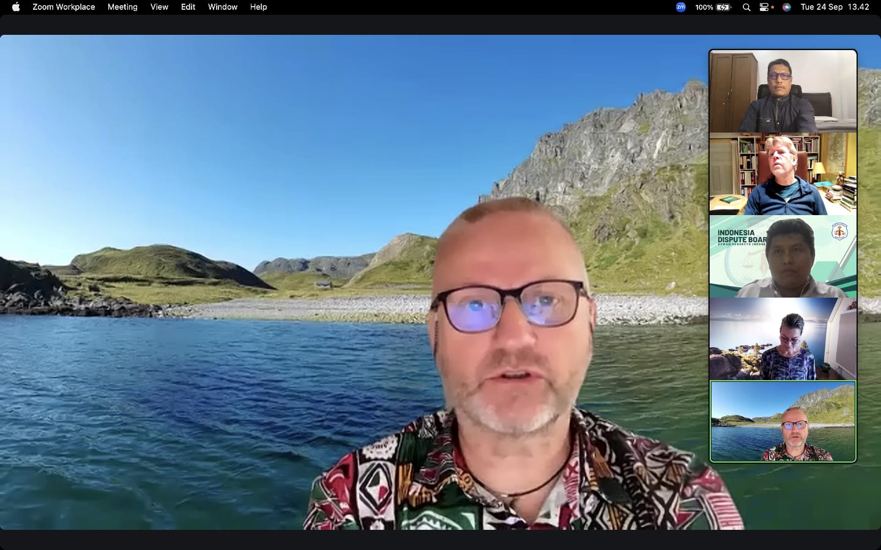Open the Apple menu

pyautogui.click(x=16, y=7)
